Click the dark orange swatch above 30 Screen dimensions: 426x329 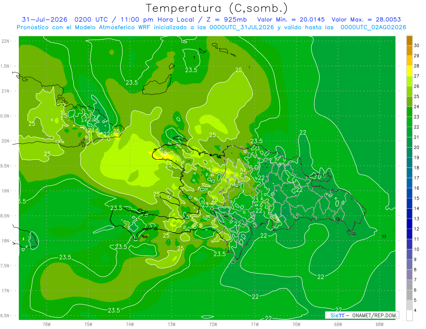(x=409, y=40)
